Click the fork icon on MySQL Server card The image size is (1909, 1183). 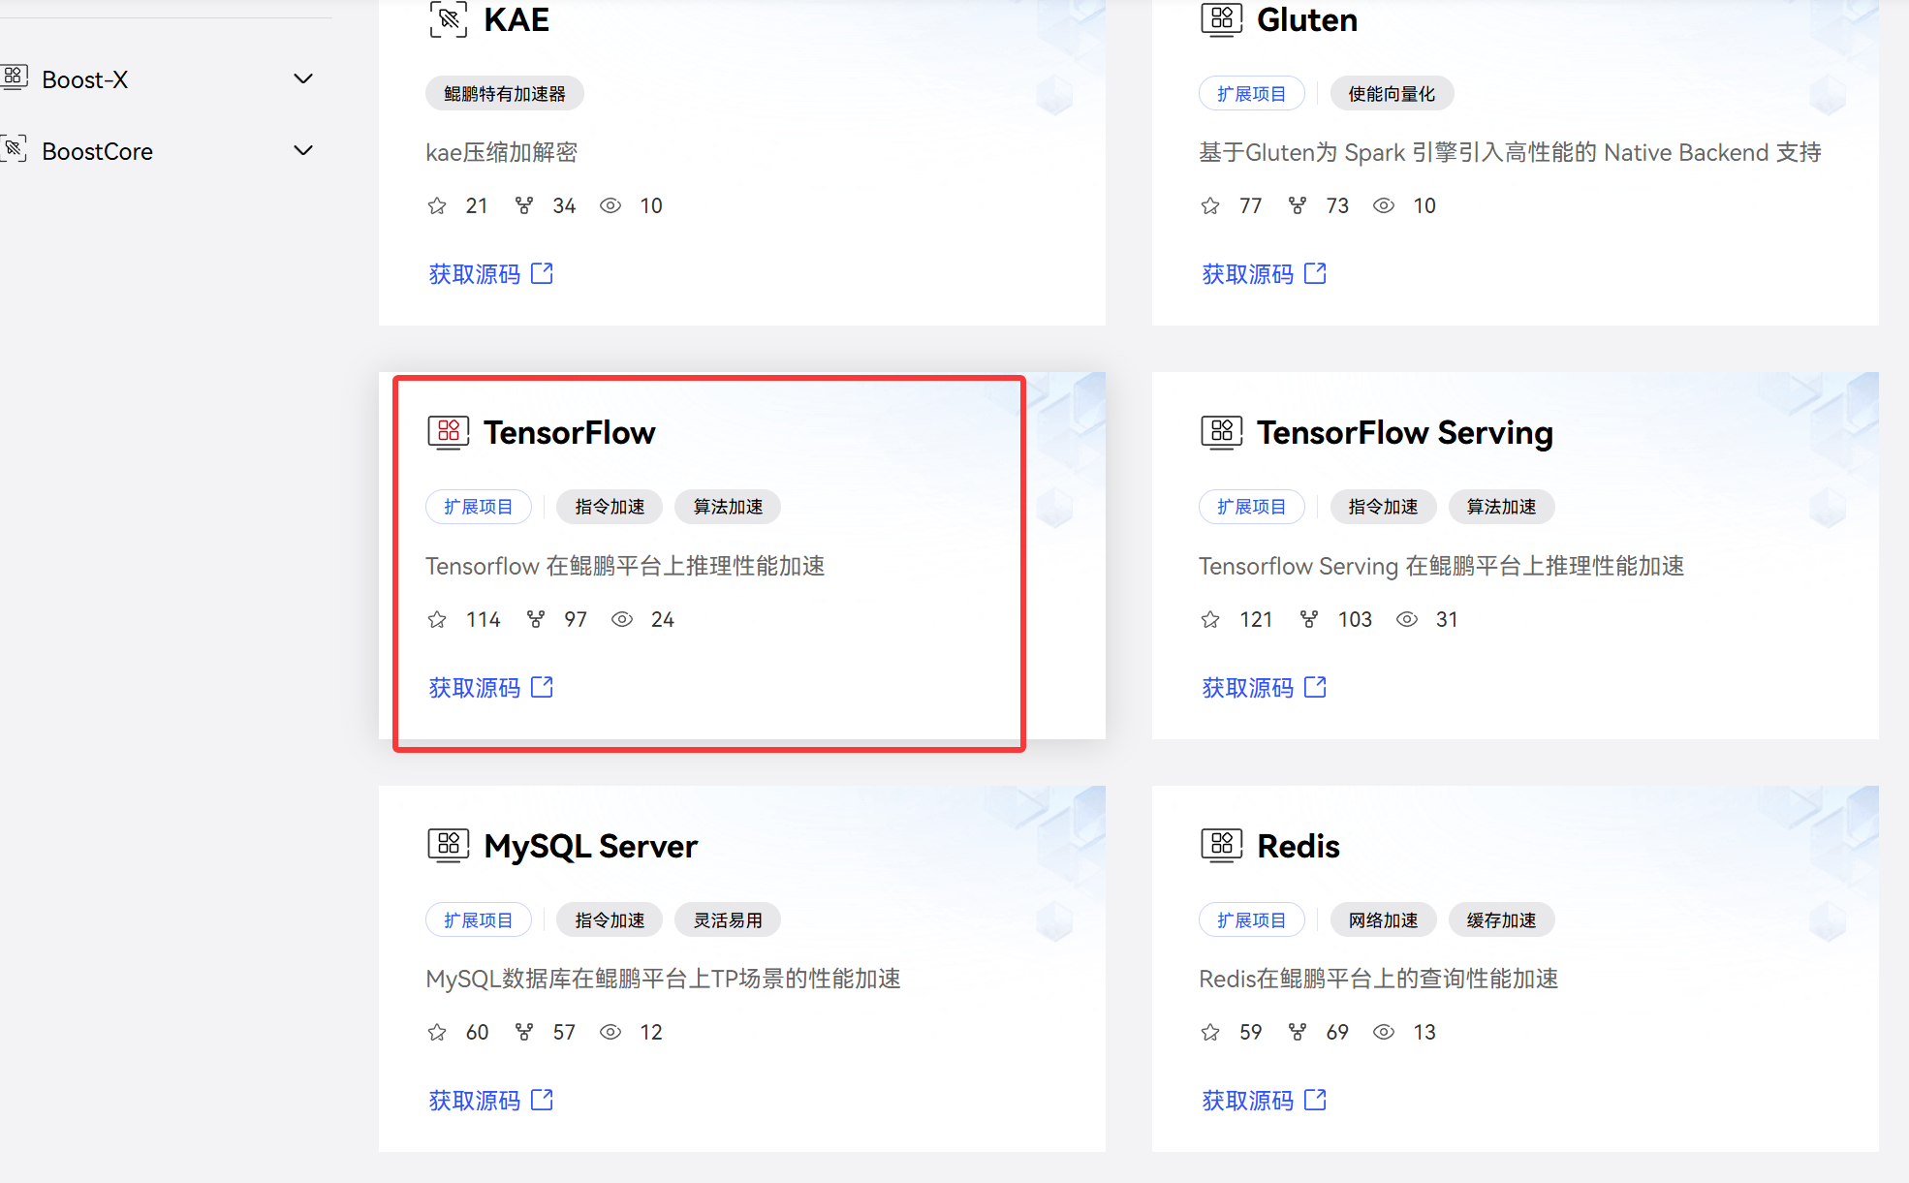coord(524,1033)
